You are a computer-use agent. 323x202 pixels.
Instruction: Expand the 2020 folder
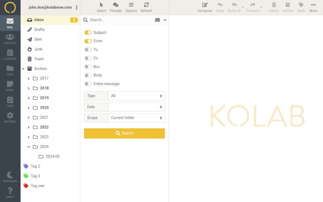coord(29,108)
